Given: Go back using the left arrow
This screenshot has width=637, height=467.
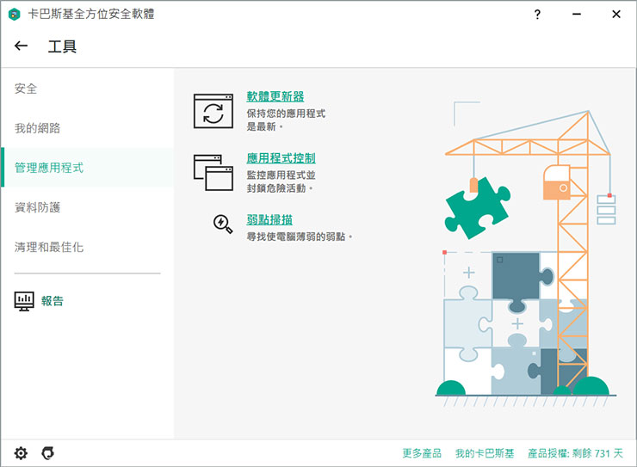Looking at the screenshot, I should [x=22, y=46].
